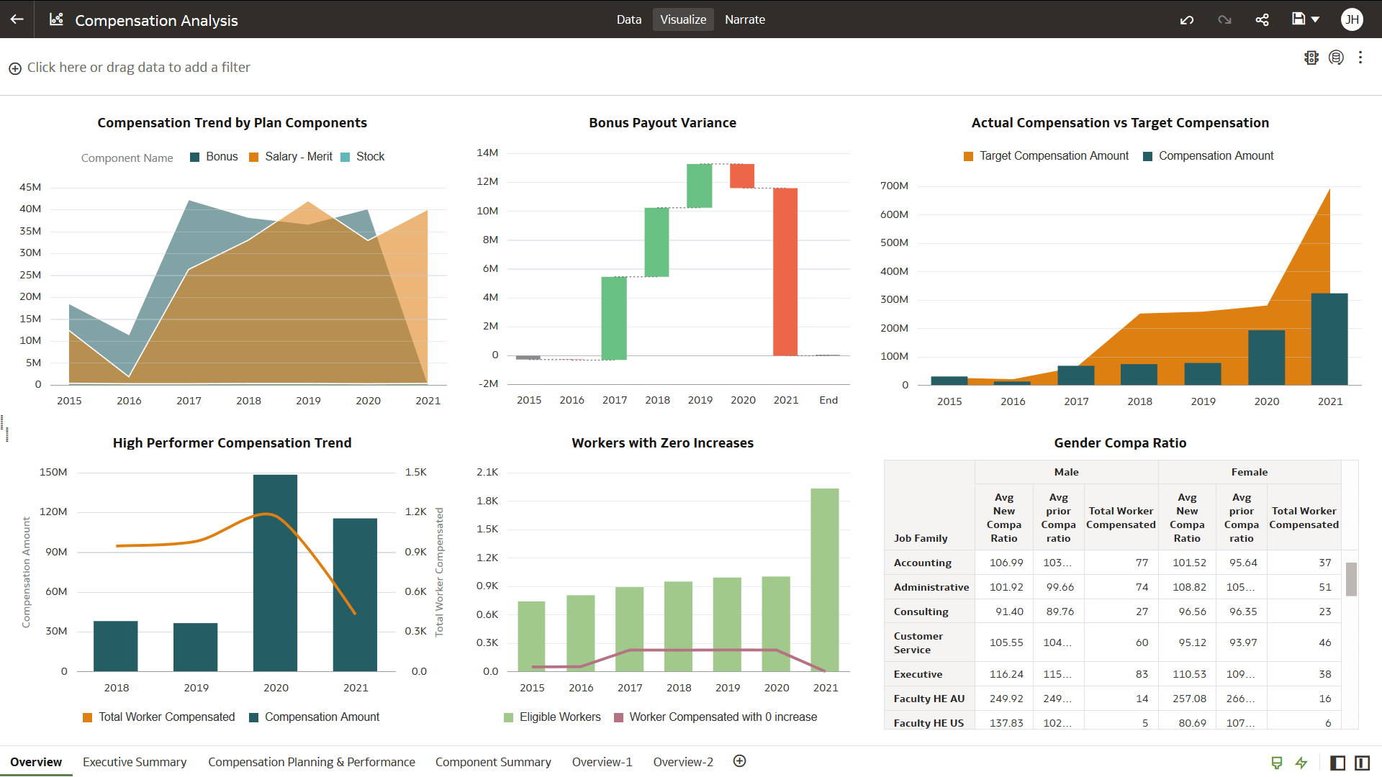Expand the save options dropdown arrow
Viewport: 1382px width, 777px height.
1316,19
